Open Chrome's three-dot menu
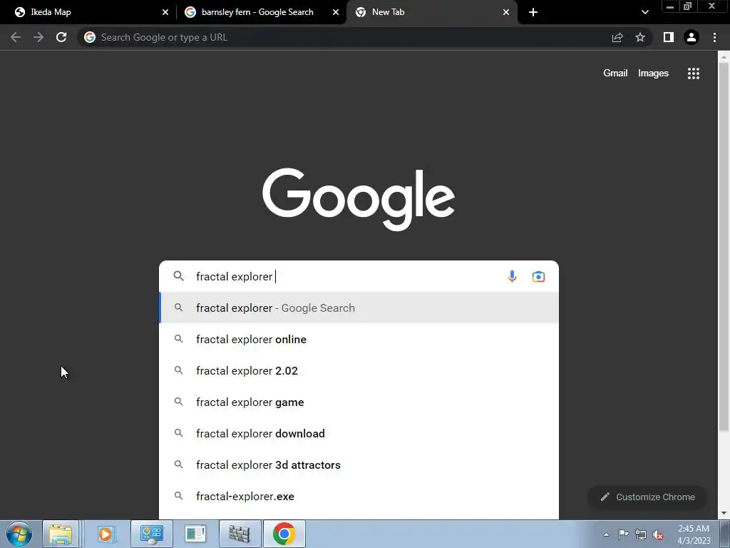Viewport: 730px width, 548px height. (714, 37)
